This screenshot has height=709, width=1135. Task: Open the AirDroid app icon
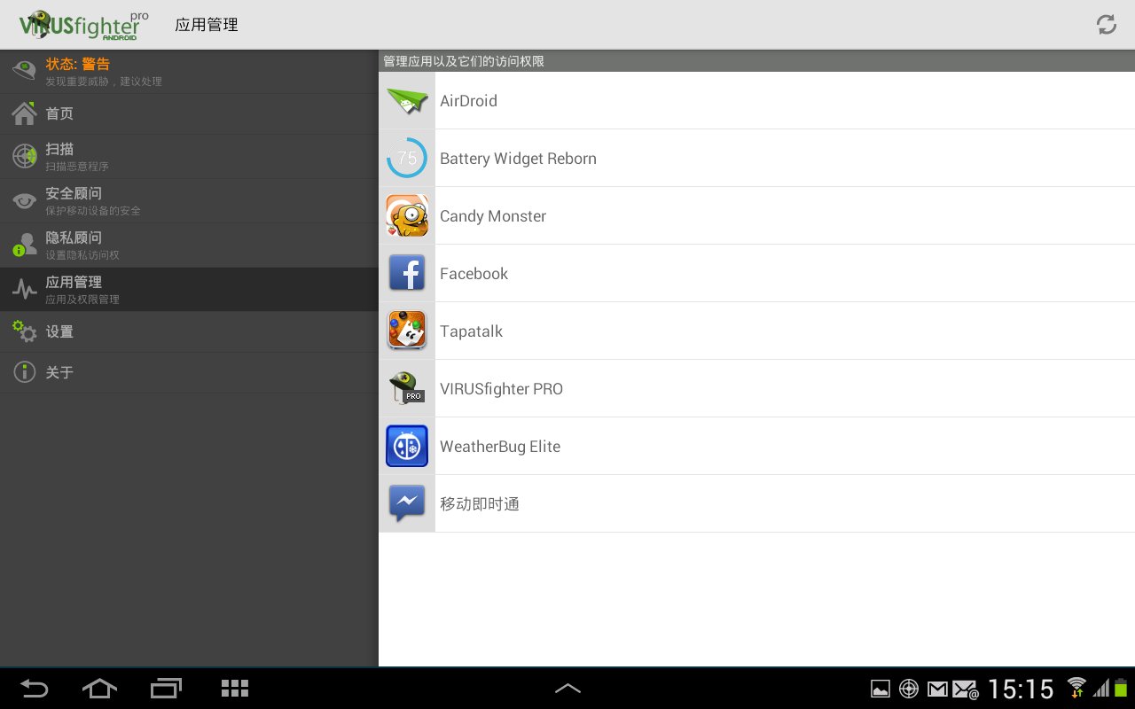coord(407,100)
